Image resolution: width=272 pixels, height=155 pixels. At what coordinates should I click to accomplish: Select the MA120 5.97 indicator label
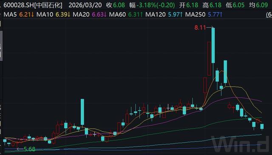(x=164, y=14)
